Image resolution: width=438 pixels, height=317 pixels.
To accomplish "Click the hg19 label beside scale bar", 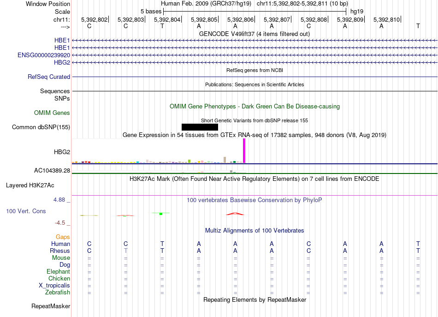I will [357, 12].
